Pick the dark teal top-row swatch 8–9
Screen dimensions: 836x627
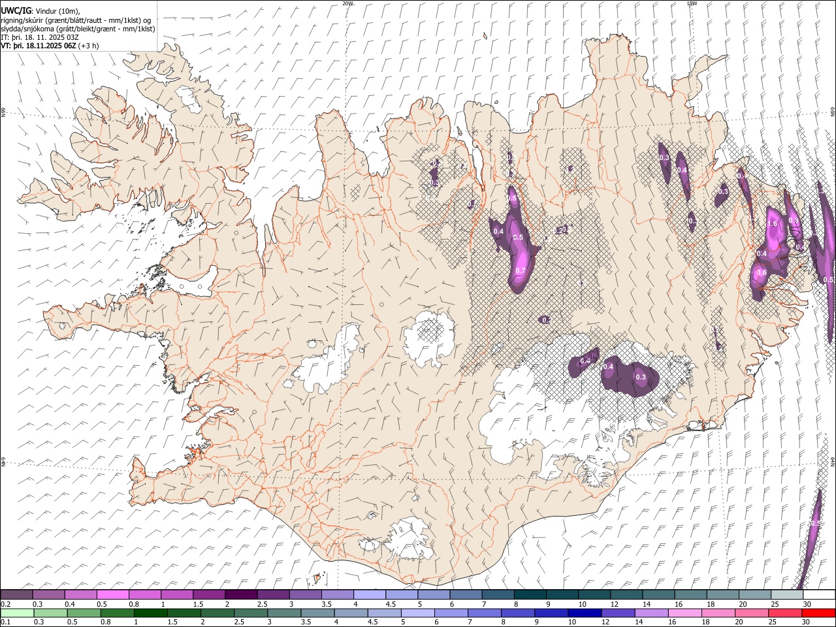pyautogui.click(x=530, y=595)
